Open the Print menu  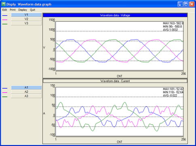tap(13, 10)
